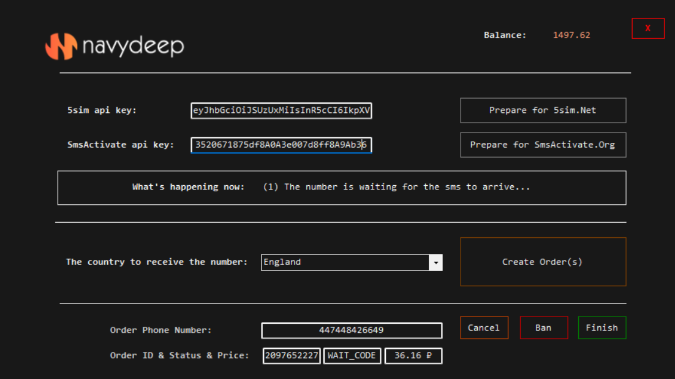Click the navydeep wordmark text

click(134, 46)
